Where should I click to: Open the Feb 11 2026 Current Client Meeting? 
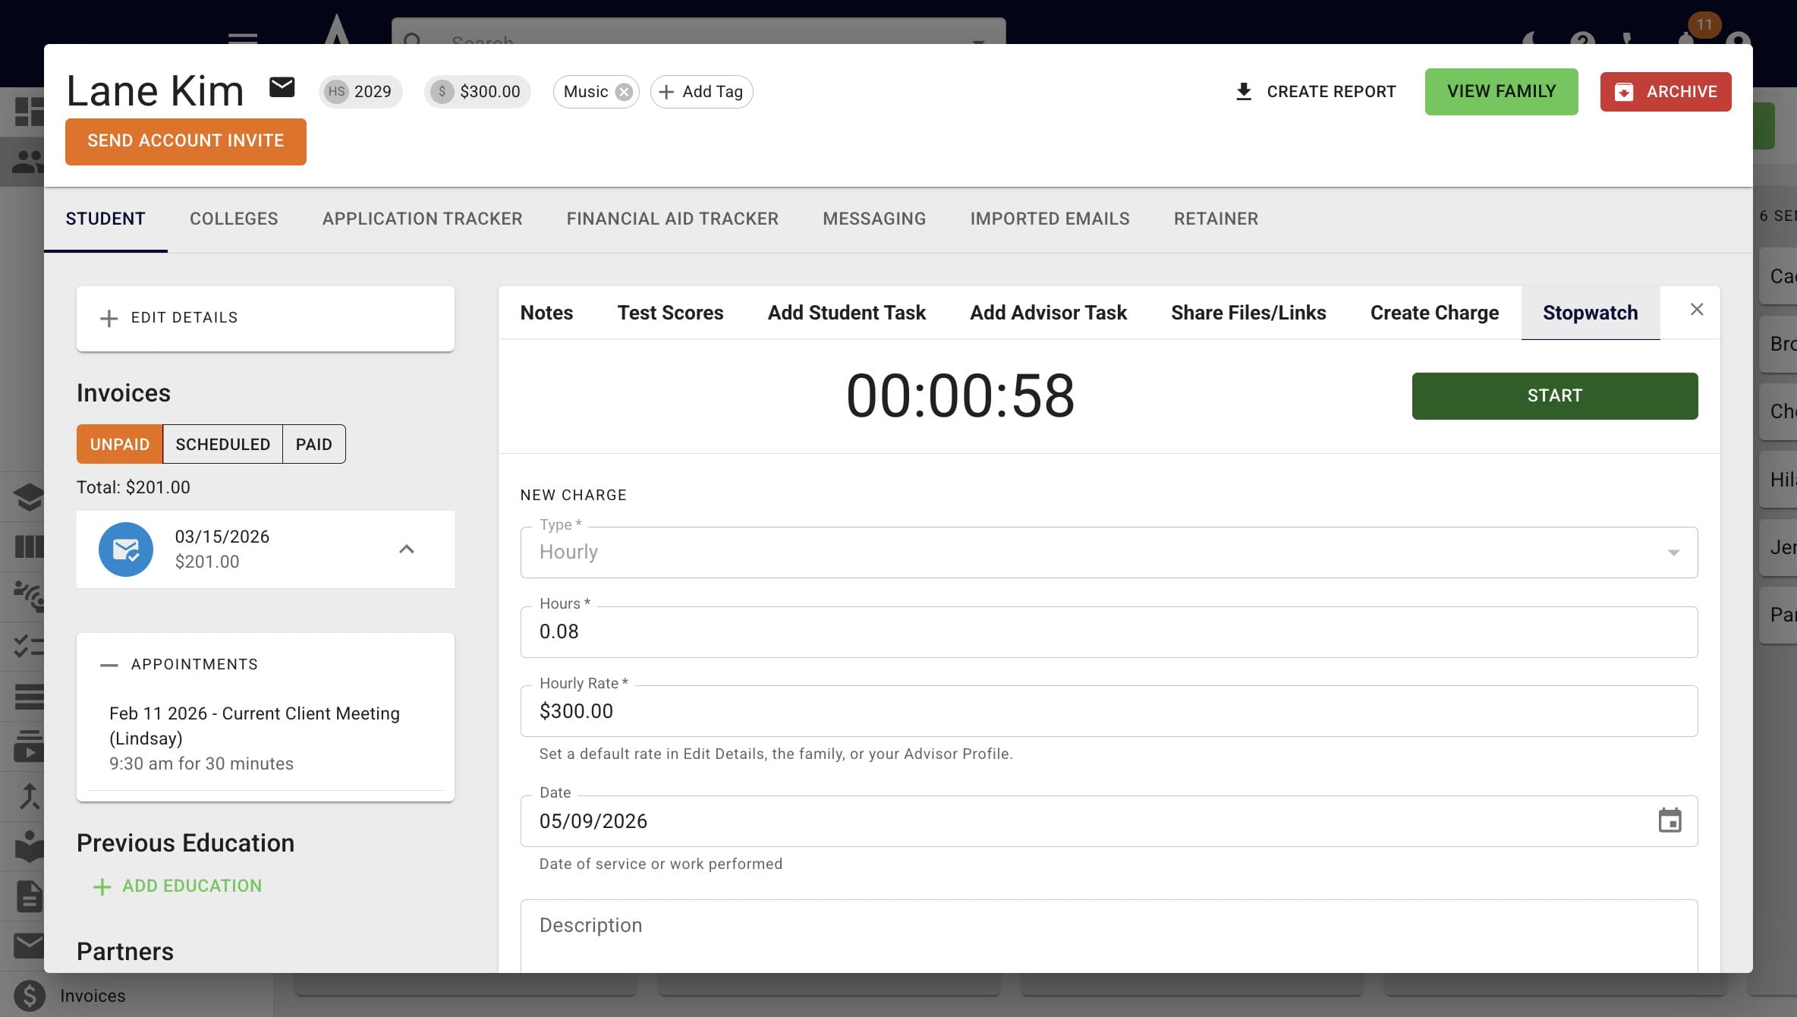point(266,738)
